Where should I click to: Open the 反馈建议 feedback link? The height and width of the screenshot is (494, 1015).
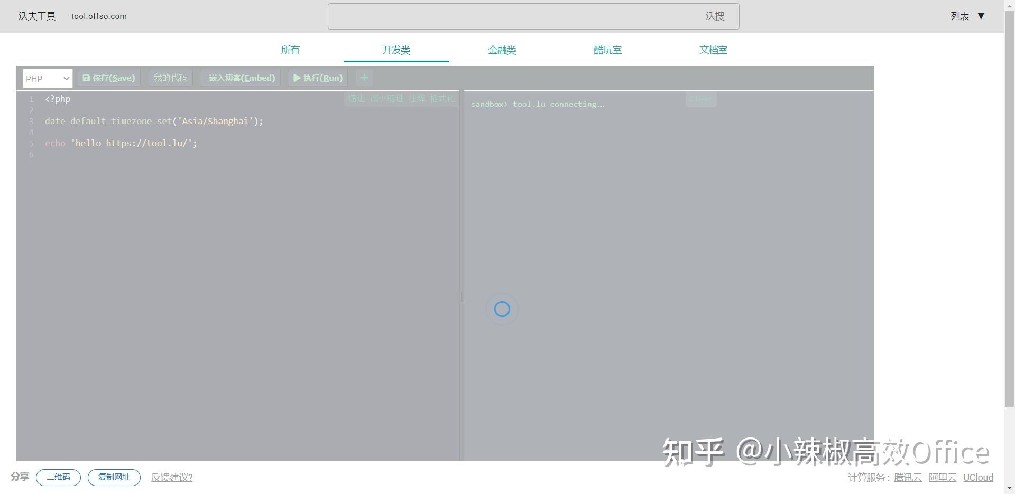pyautogui.click(x=171, y=477)
